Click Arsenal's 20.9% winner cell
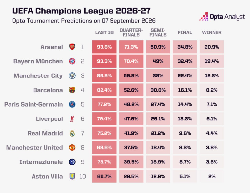 (212, 47)
